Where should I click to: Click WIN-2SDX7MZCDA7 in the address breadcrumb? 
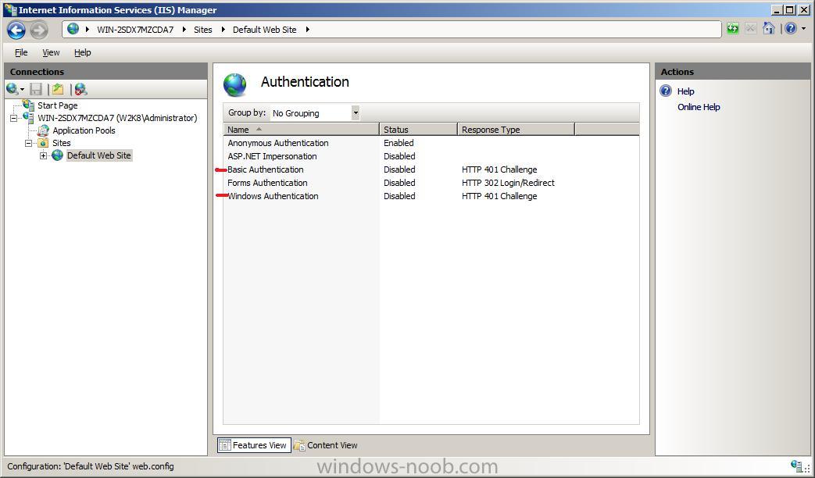coord(135,30)
